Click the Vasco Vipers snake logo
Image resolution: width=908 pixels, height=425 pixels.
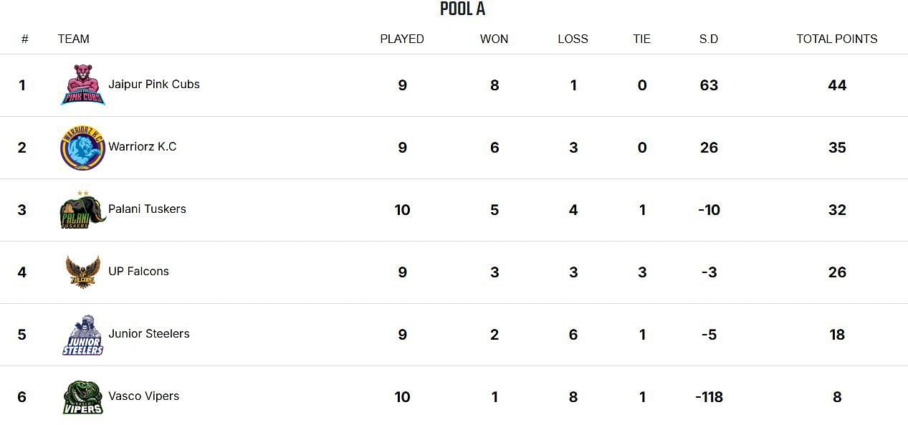pyautogui.click(x=82, y=397)
